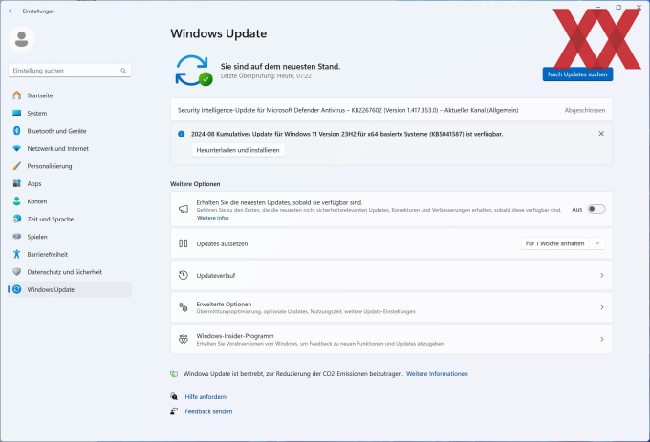Click the Hilfe anfordern link
Image resolution: width=650 pixels, height=442 pixels.
(x=206, y=396)
